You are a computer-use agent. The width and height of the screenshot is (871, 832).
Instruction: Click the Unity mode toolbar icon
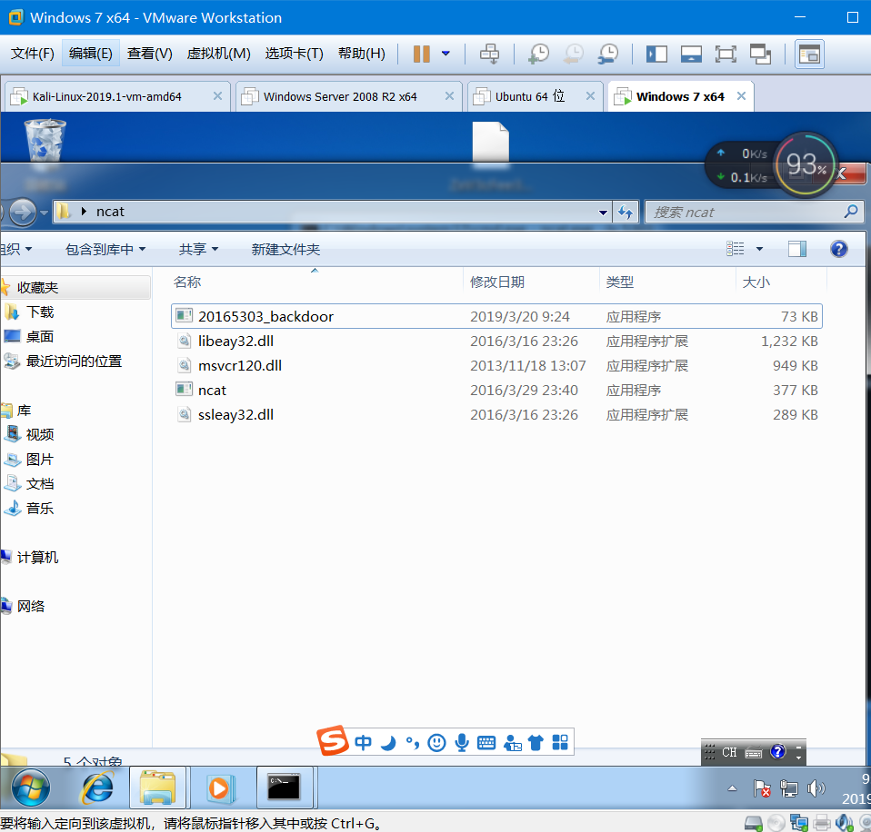pyautogui.click(x=760, y=54)
